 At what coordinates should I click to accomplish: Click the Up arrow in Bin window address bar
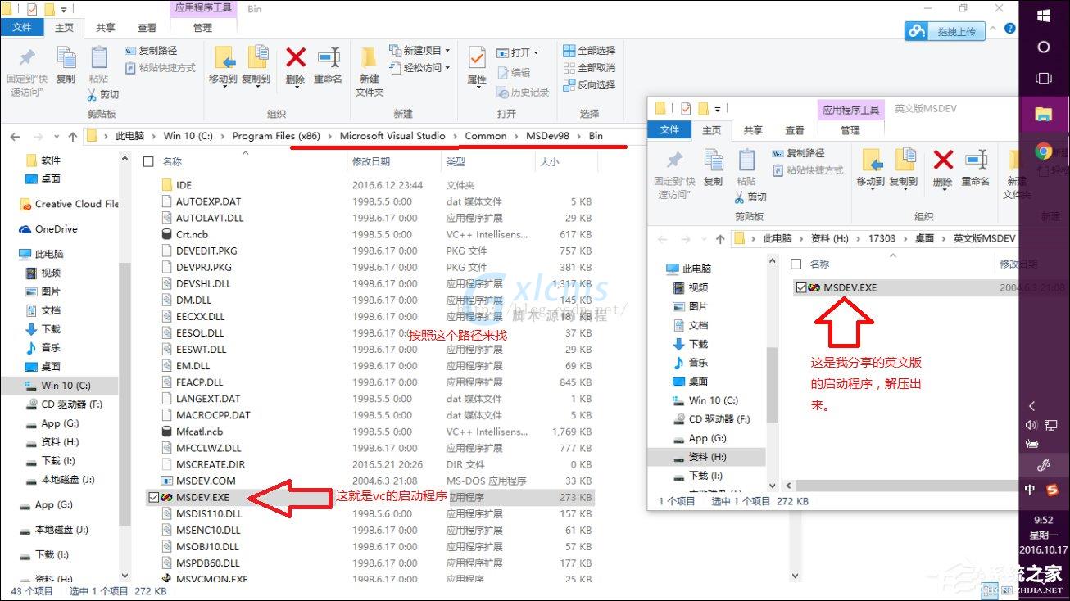[x=73, y=136]
